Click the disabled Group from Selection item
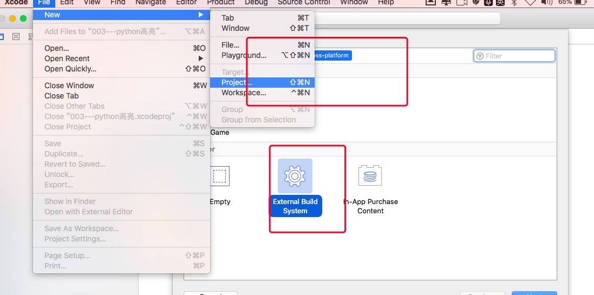The width and height of the screenshot is (594, 295). point(262,120)
